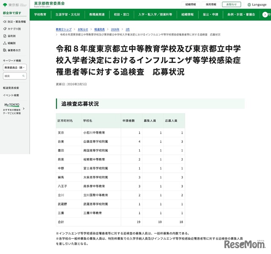Click 都全体で探す heading
The image size is (271, 254).
tap(12, 13)
